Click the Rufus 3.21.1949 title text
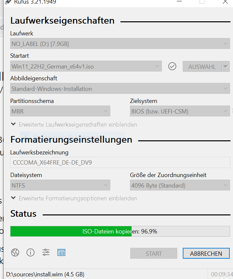 click(35, 2)
